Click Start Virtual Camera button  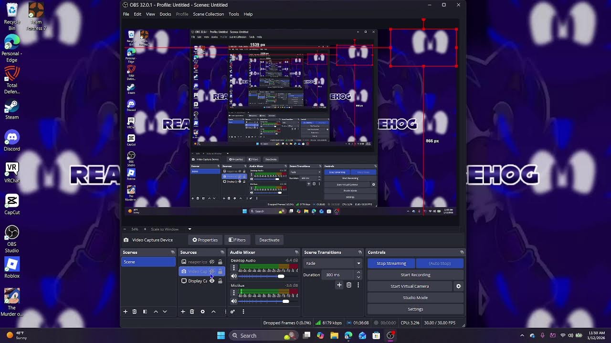click(410, 286)
